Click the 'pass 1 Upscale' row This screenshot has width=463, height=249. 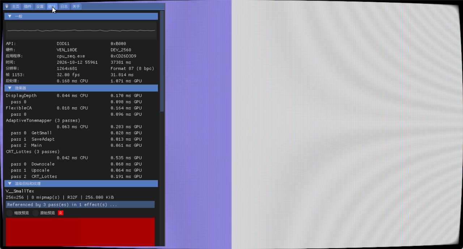(x=30, y=170)
